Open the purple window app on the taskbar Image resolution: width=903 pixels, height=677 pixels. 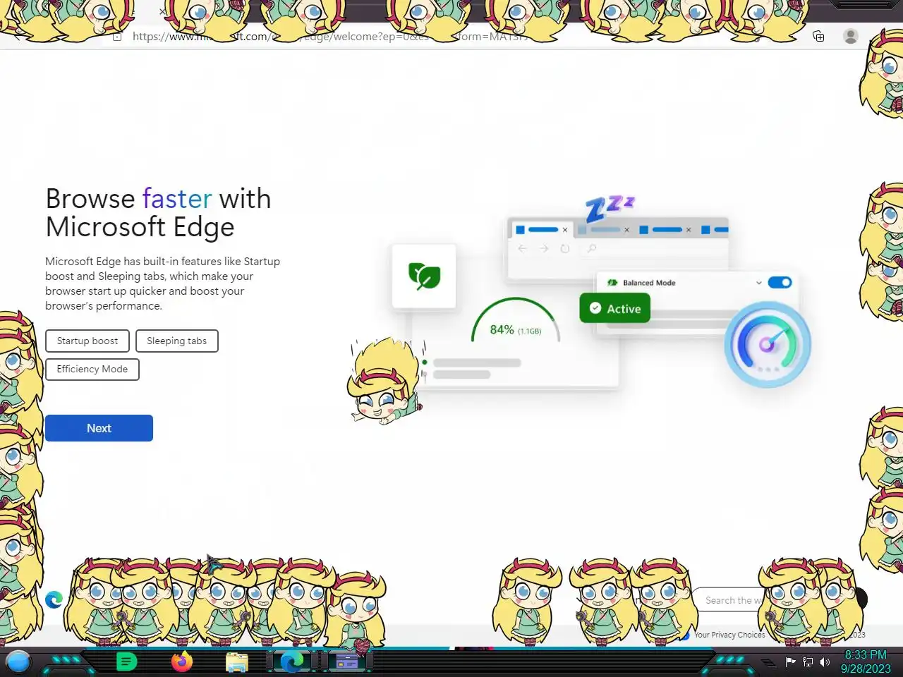pos(346,661)
